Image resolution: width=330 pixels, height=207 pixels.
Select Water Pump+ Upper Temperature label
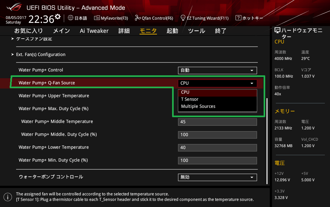54,96
